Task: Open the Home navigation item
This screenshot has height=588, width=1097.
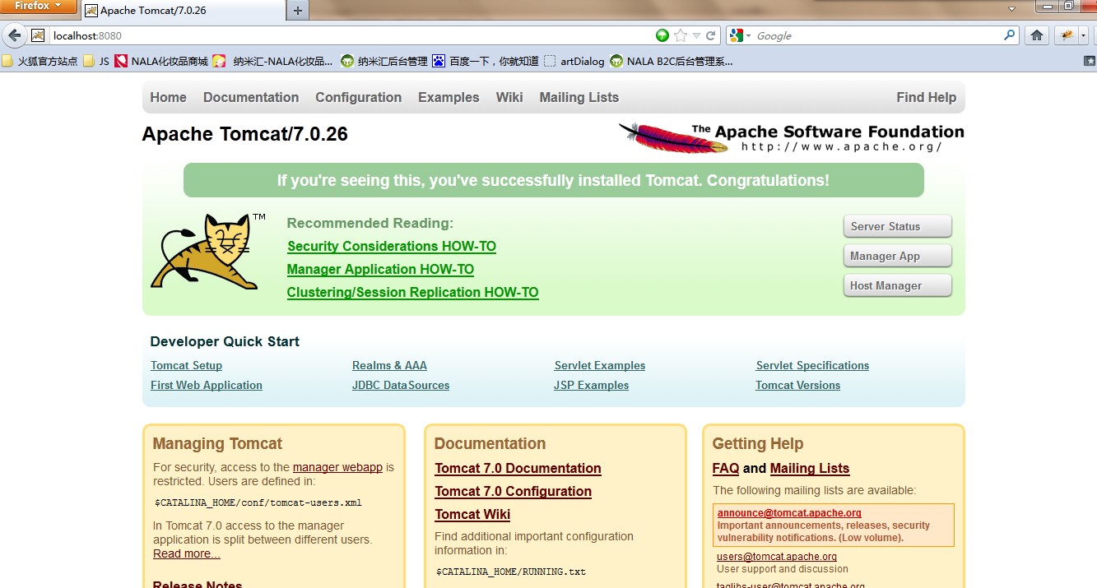Action: (169, 97)
